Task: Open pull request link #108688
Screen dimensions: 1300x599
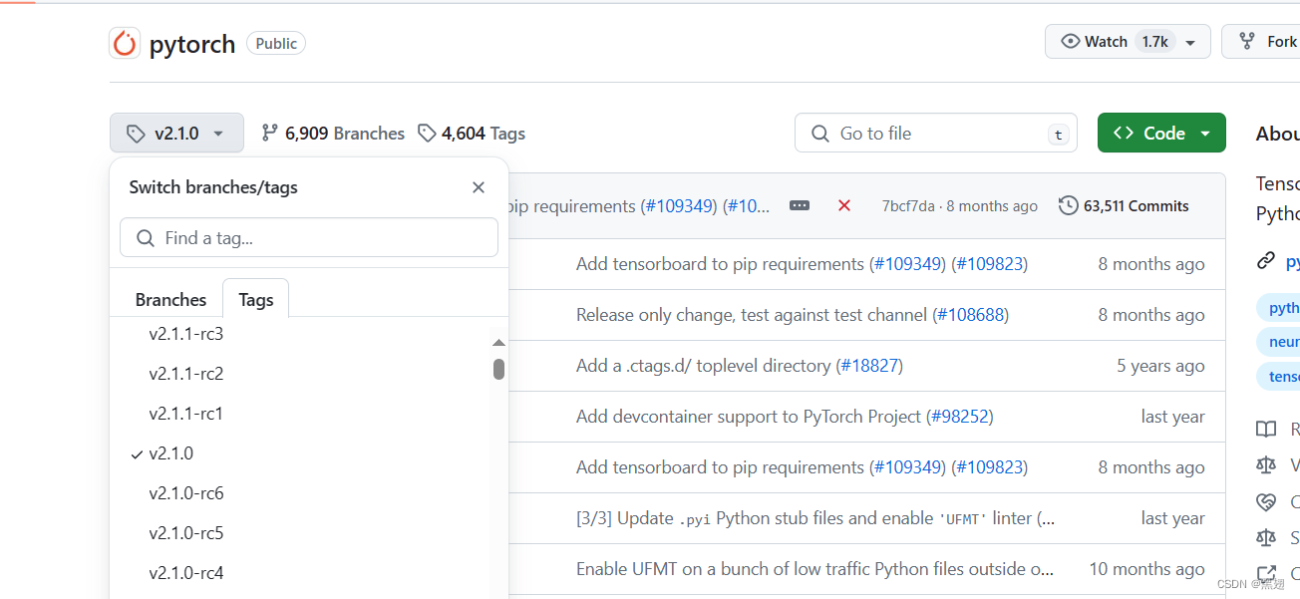Action: [x=970, y=314]
